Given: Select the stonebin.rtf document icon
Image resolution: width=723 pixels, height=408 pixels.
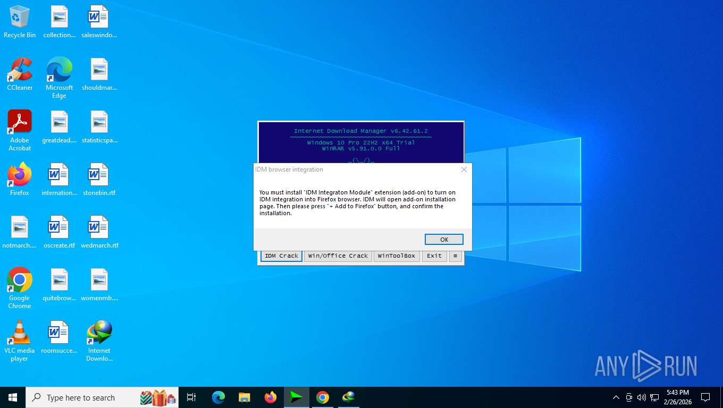Looking at the screenshot, I should (99, 180).
